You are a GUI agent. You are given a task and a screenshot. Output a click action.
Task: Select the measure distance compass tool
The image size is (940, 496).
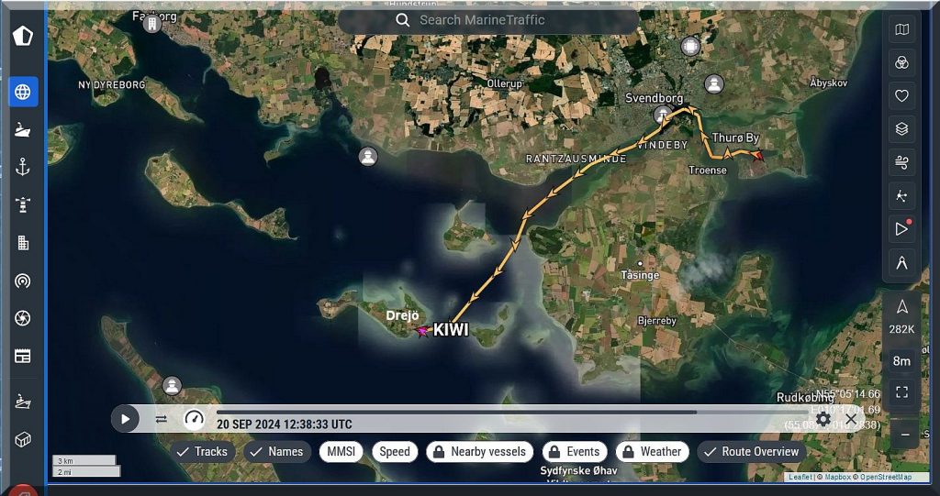click(901, 263)
